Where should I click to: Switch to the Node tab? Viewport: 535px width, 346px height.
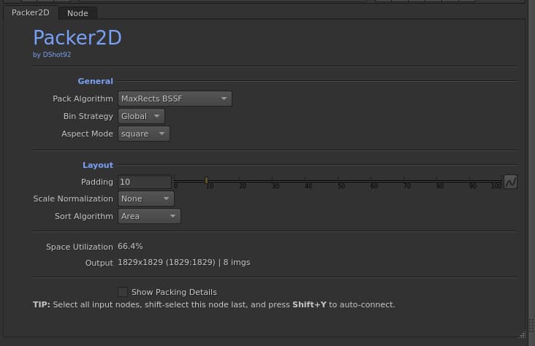click(77, 13)
